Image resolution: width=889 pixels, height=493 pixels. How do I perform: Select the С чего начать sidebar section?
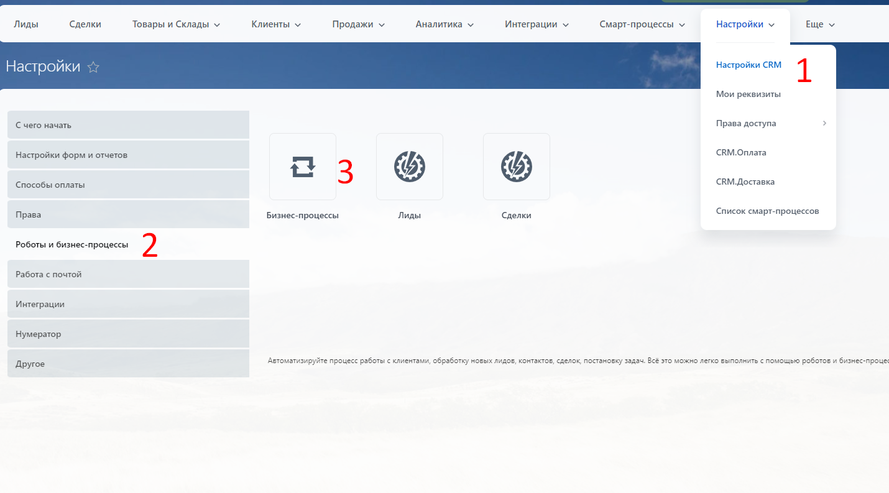[x=128, y=125]
